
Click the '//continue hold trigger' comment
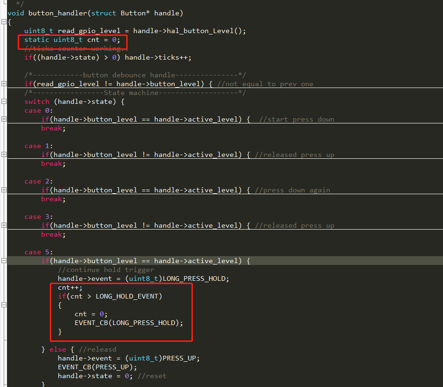point(106,270)
